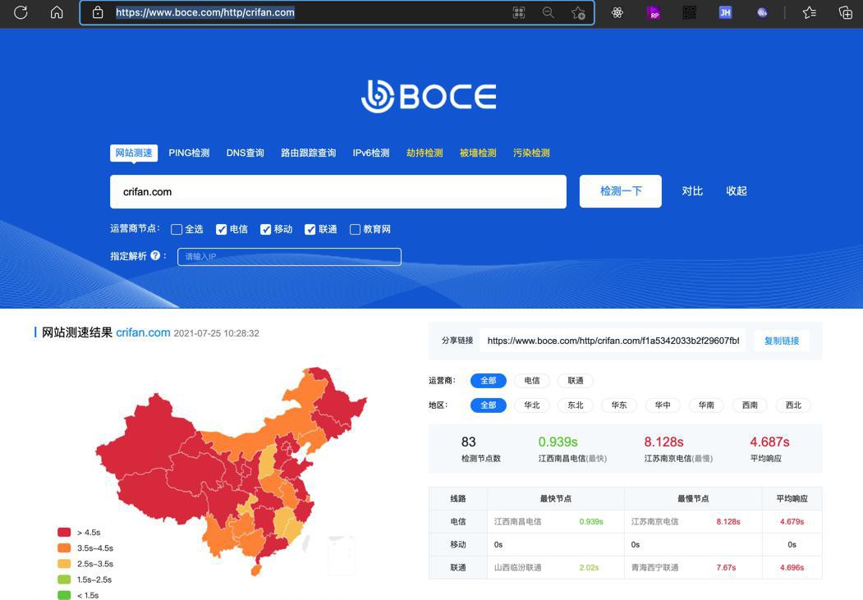Uncheck the 移动 carrier checkbox

266,229
